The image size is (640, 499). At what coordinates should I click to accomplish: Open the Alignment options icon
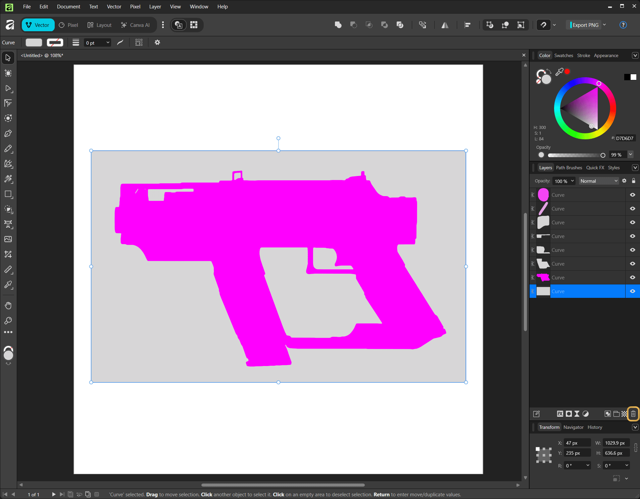(467, 25)
